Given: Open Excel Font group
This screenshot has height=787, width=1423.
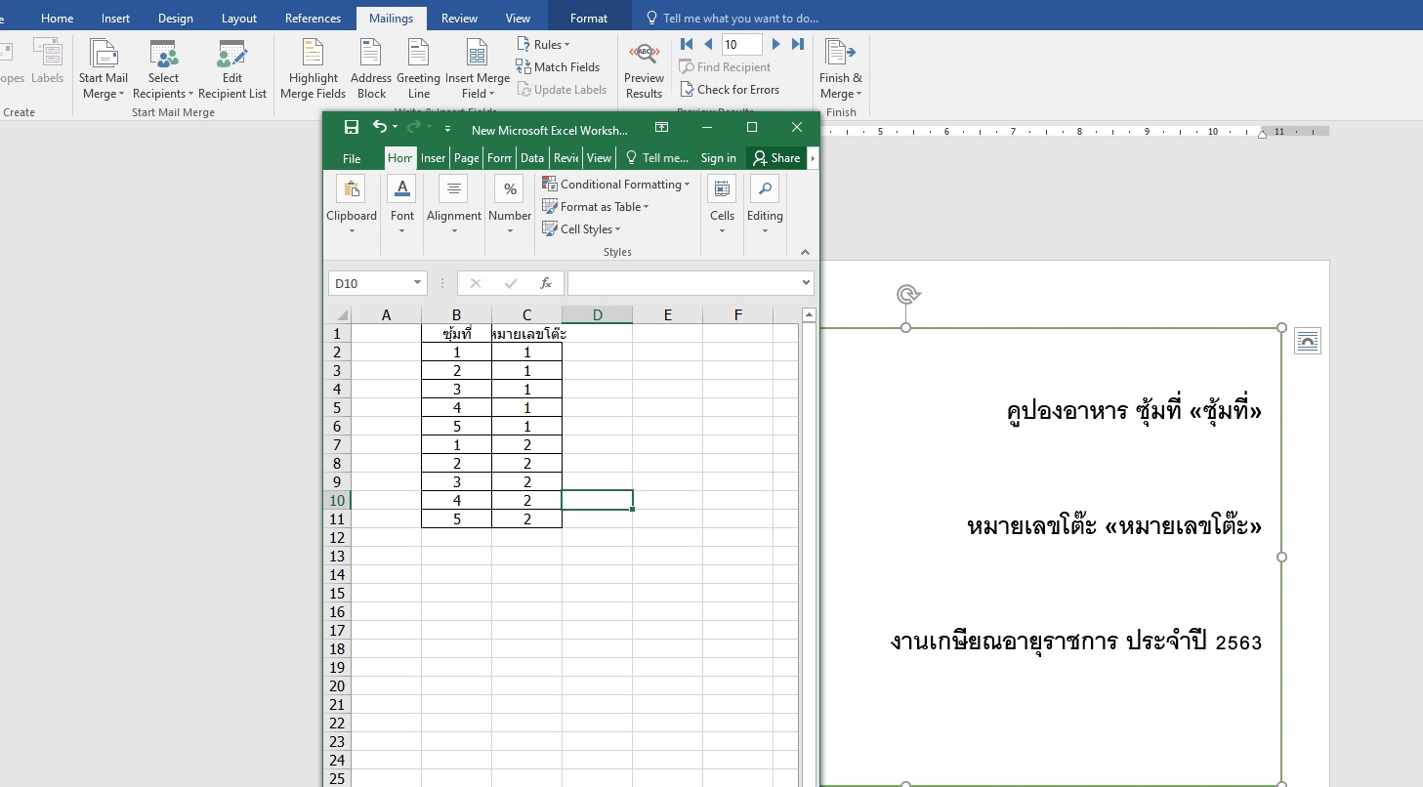Looking at the screenshot, I should (402, 206).
